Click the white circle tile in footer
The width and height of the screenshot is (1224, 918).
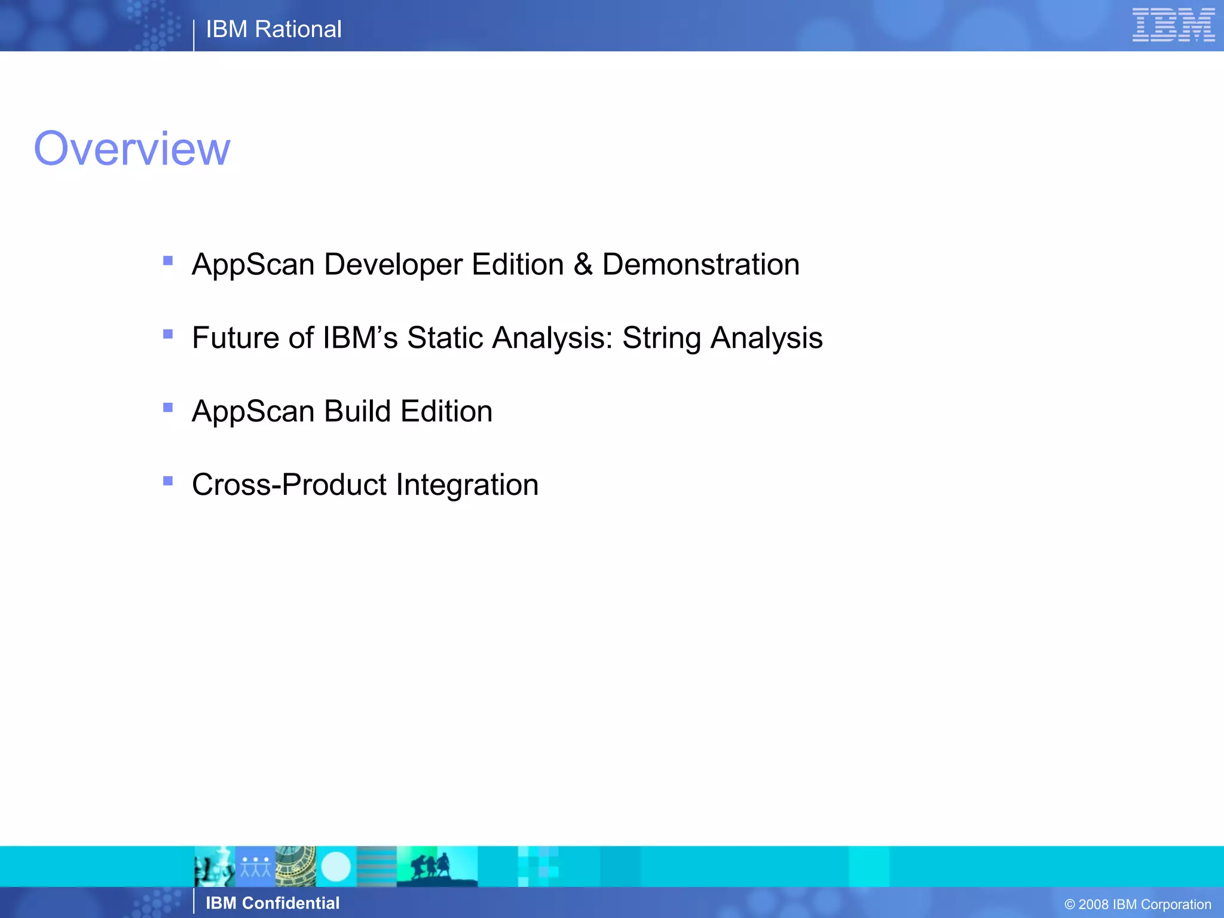click(336, 866)
